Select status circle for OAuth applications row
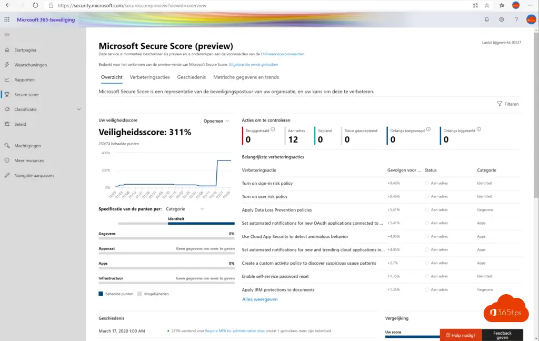 [x=426, y=223]
